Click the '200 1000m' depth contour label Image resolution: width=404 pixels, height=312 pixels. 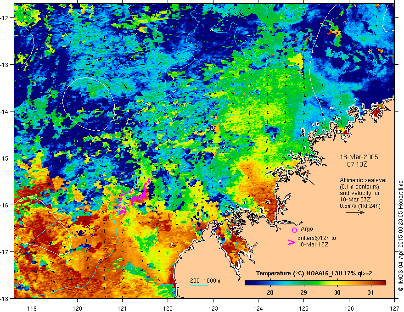point(205,281)
